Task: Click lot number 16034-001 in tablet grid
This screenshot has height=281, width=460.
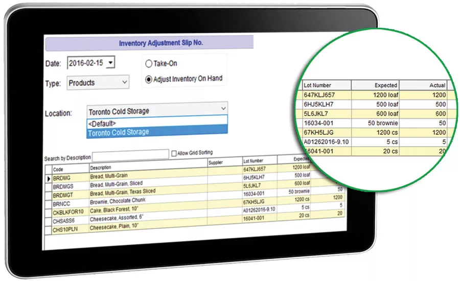Action: point(254,194)
